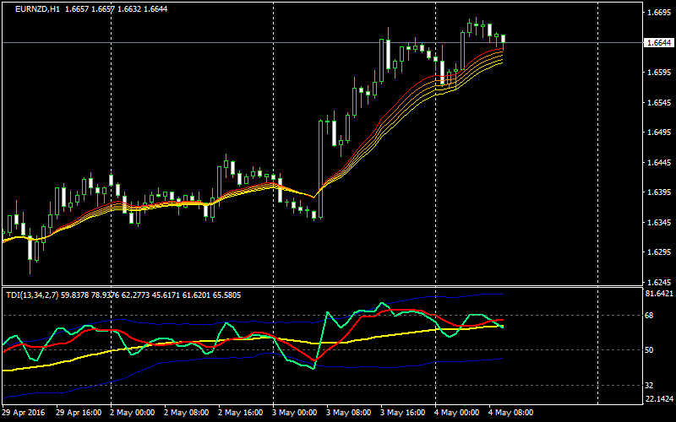Click the 1.6595 price axis label
The image size is (676, 422).
(x=660, y=73)
